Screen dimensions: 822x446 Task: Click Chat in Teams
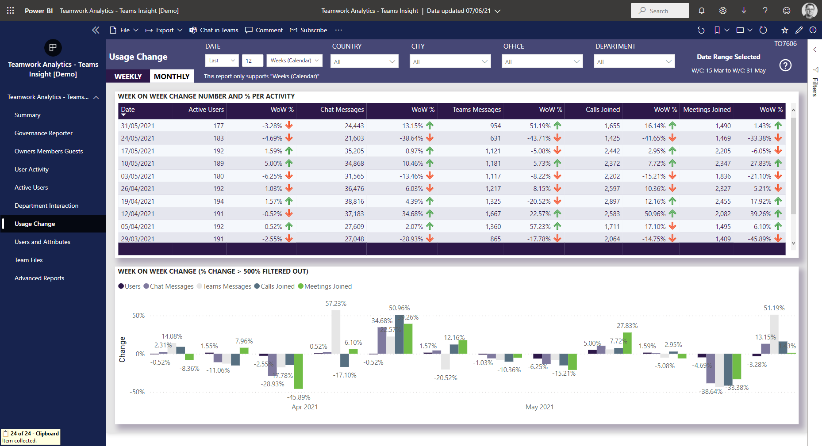pos(214,30)
